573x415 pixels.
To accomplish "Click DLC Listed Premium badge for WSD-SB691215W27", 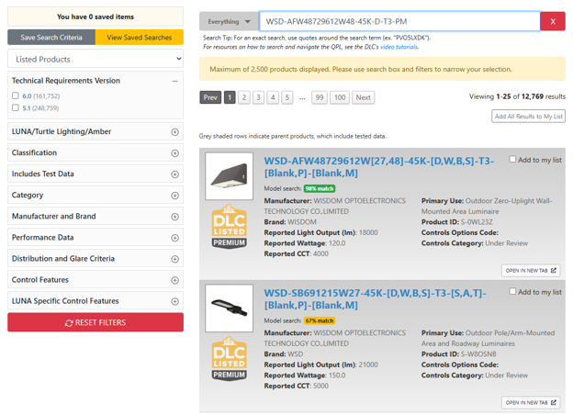I will [x=230, y=359].
